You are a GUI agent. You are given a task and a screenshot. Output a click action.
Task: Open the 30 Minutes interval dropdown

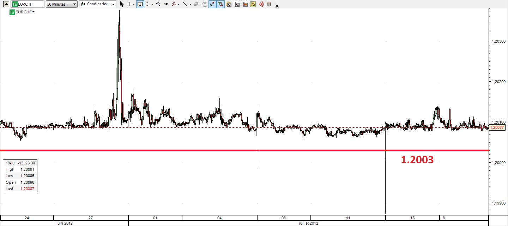[62, 4]
